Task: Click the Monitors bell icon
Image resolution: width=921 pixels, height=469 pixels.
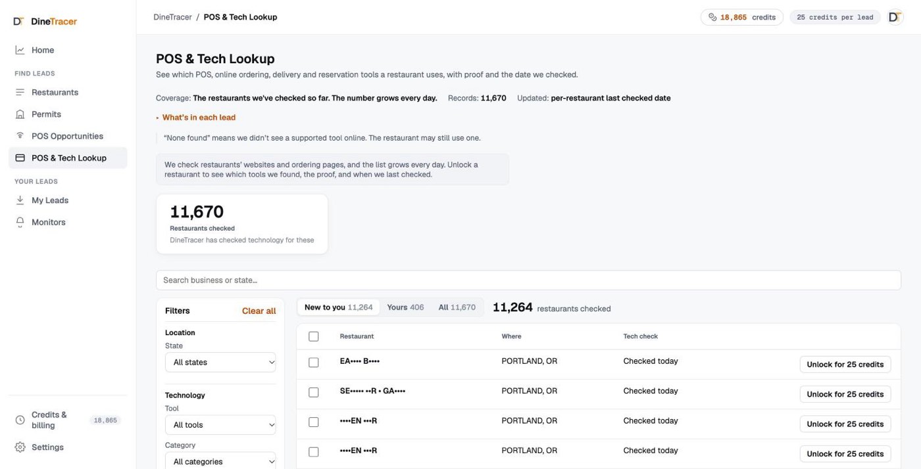Action: click(x=20, y=222)
